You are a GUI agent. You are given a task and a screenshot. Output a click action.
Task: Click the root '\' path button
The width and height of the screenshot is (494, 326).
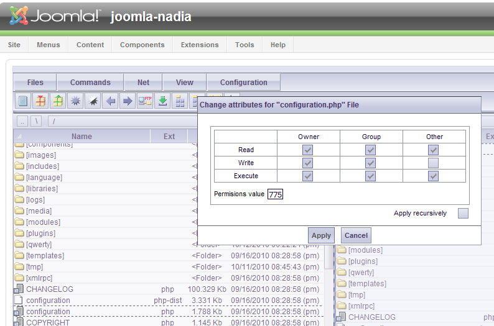37,121
